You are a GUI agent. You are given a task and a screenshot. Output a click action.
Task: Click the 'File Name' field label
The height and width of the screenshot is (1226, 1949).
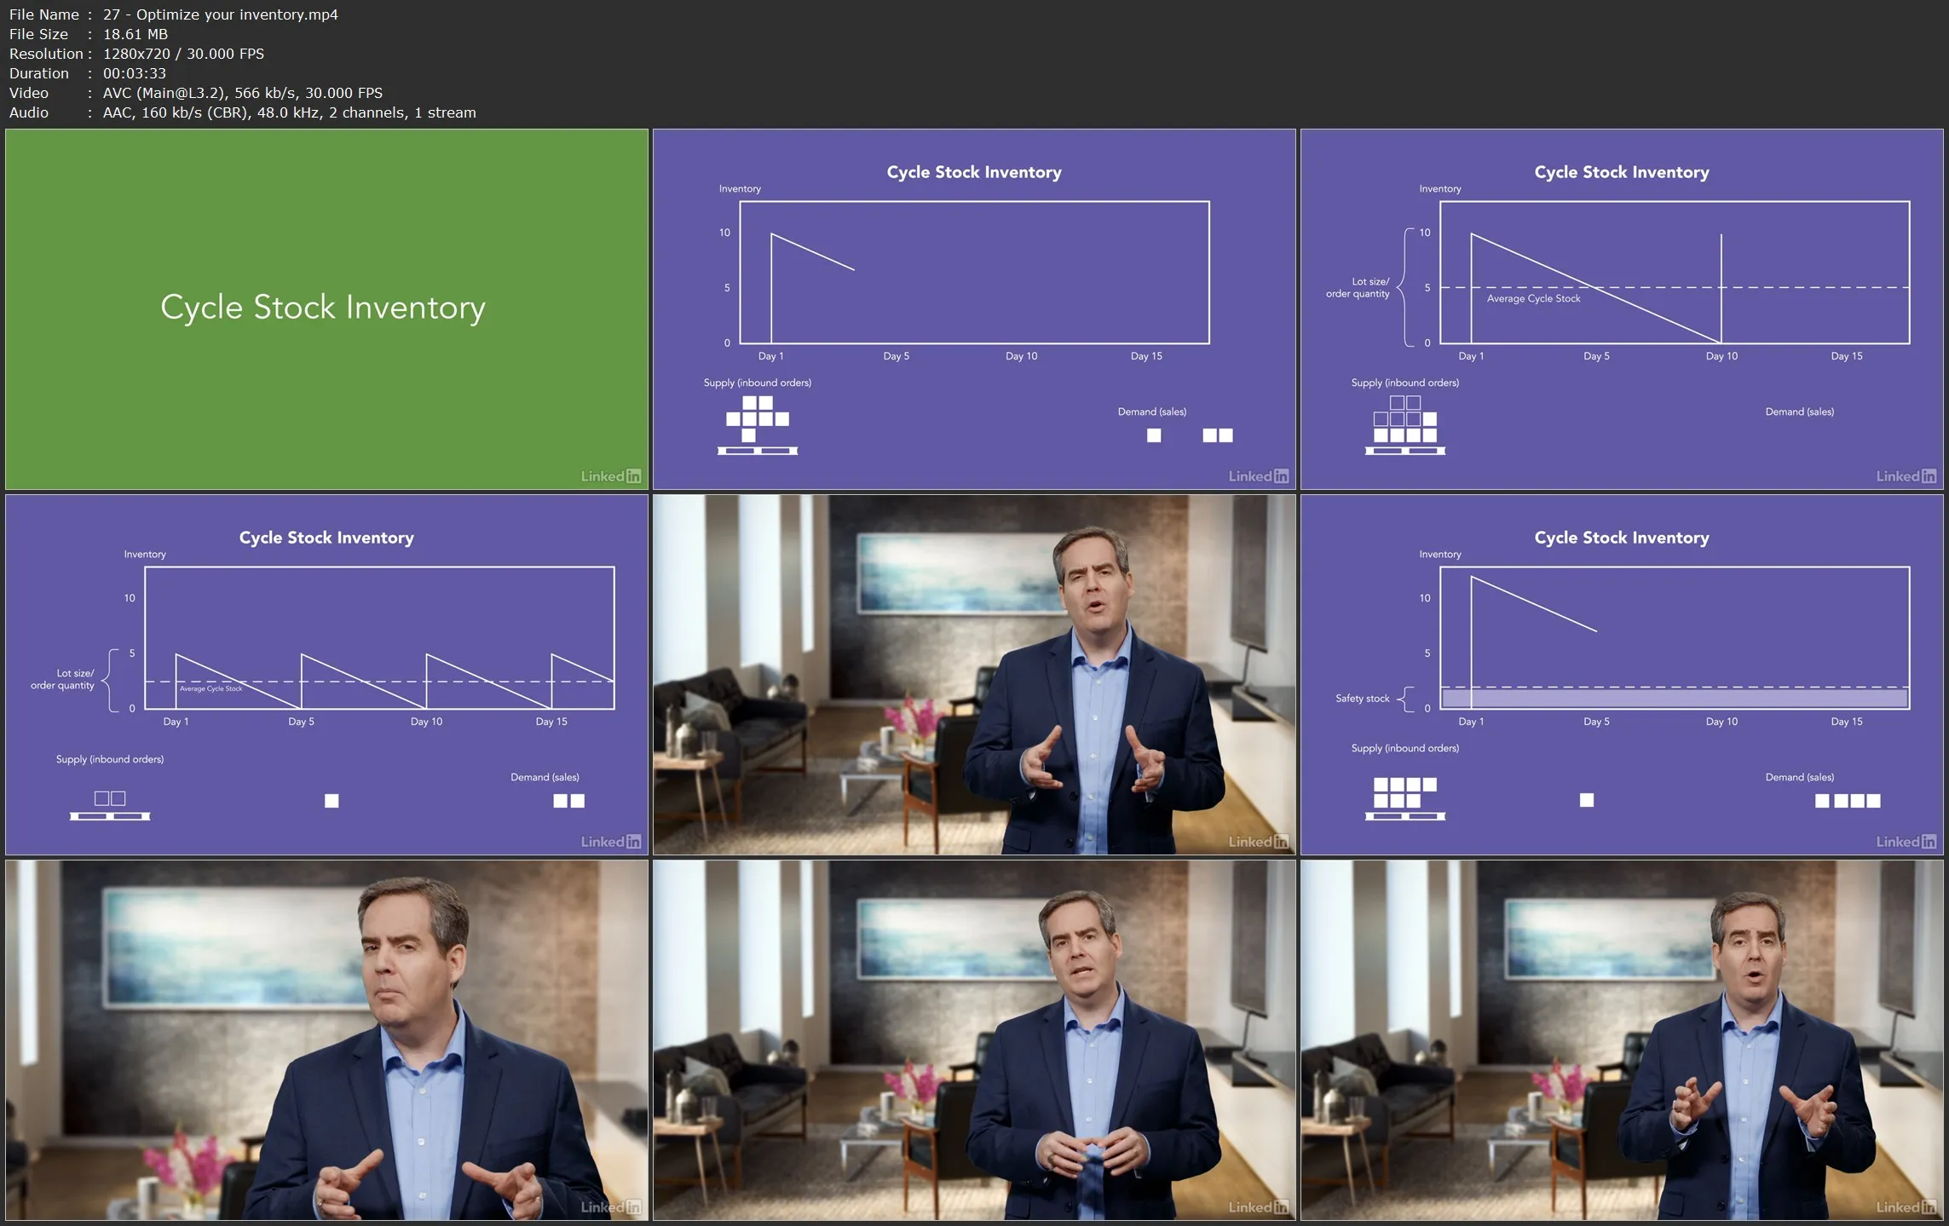pos(44,14)
